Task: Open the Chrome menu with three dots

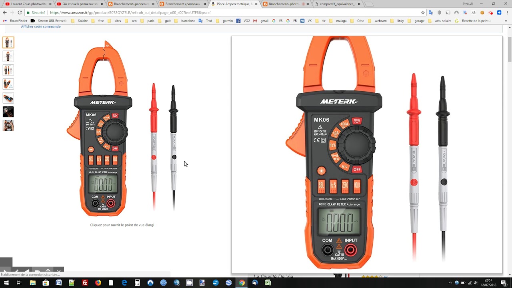Action: click(507, 12)
